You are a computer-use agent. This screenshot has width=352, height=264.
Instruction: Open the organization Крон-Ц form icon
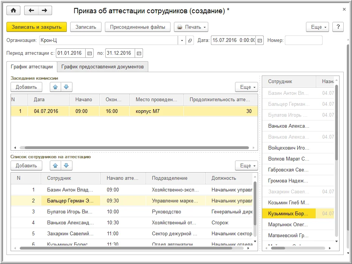point(190,40)
